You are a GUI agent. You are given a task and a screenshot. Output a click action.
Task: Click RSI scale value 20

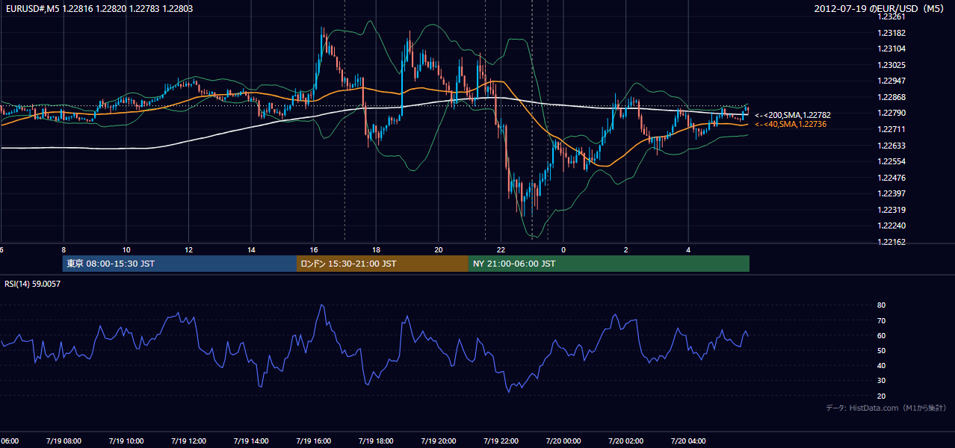pos(882,396)
